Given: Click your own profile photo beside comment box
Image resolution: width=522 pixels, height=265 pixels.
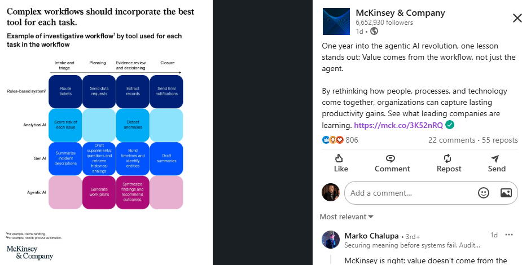Looking at the screenshot, I should tap(331, 192).
